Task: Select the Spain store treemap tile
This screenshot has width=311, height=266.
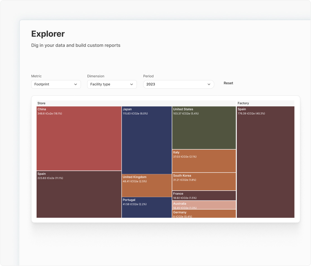Action: click(79, 194)
